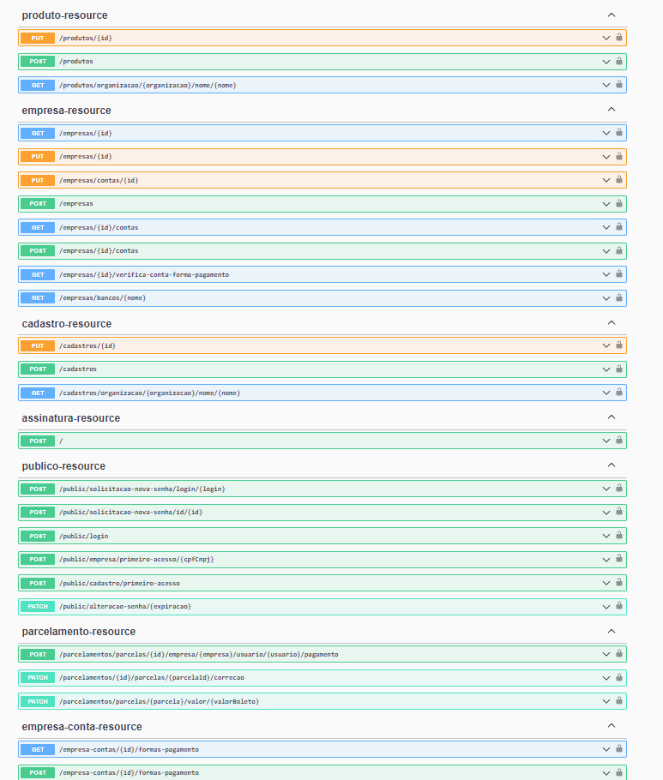Viewport: 663px width, 780px height.
Task: Expand GET /empresas/{id} chevron arrow
Action: (606, 133)
